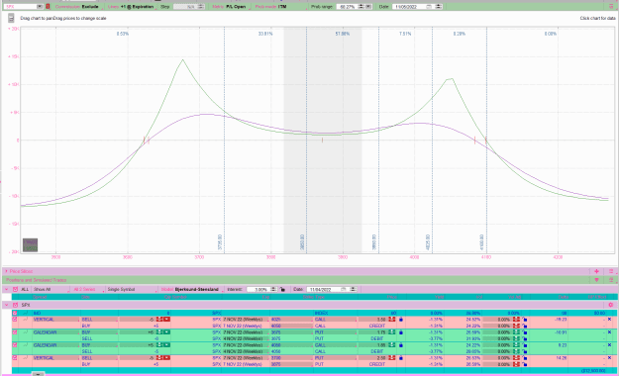Image resolution: width=619 pixels, height=376 pixels.
Task: Lock price on the 3675 PUT calendar
Action: point(401,332)
